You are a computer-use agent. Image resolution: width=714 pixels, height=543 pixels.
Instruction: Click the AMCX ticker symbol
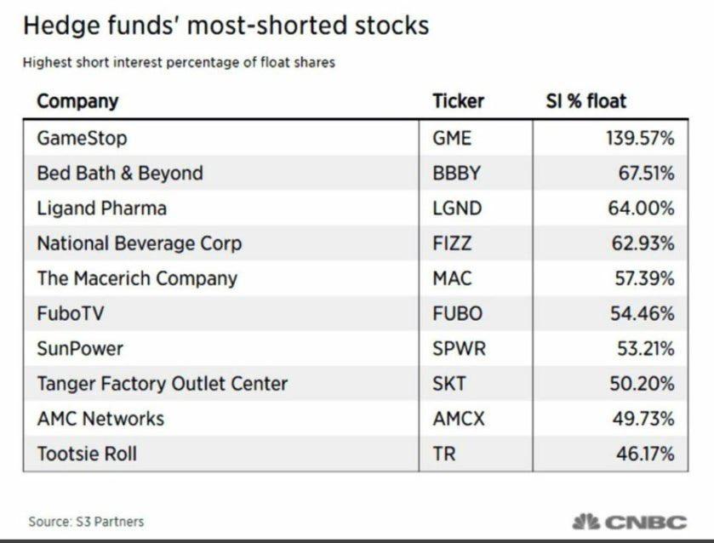coord(458,419)
